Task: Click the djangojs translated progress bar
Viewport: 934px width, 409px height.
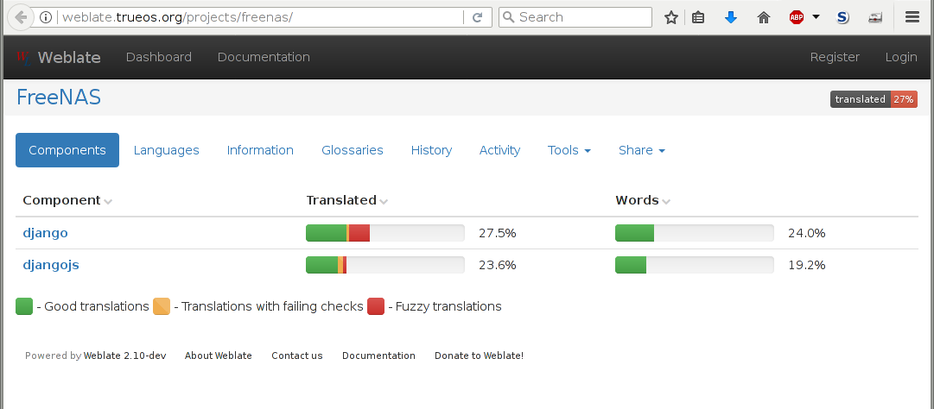Action: [x=384, y=265]
